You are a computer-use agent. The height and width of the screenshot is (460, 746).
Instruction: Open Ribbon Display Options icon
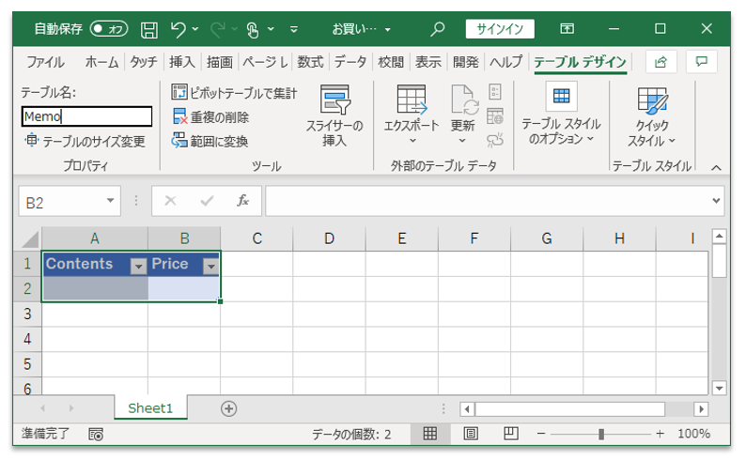(x=567, y=29)
